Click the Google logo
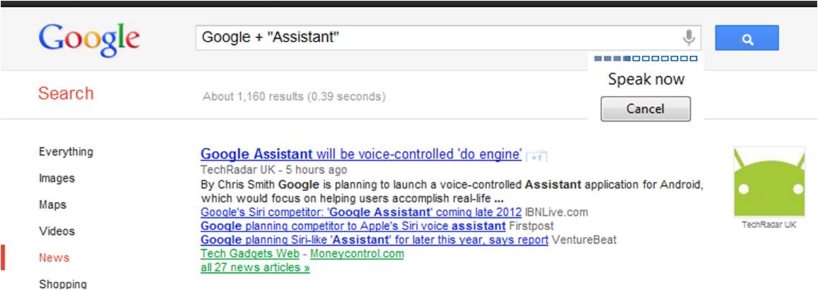818x290 pixels. pyautogui.click(x=89, y=38)
